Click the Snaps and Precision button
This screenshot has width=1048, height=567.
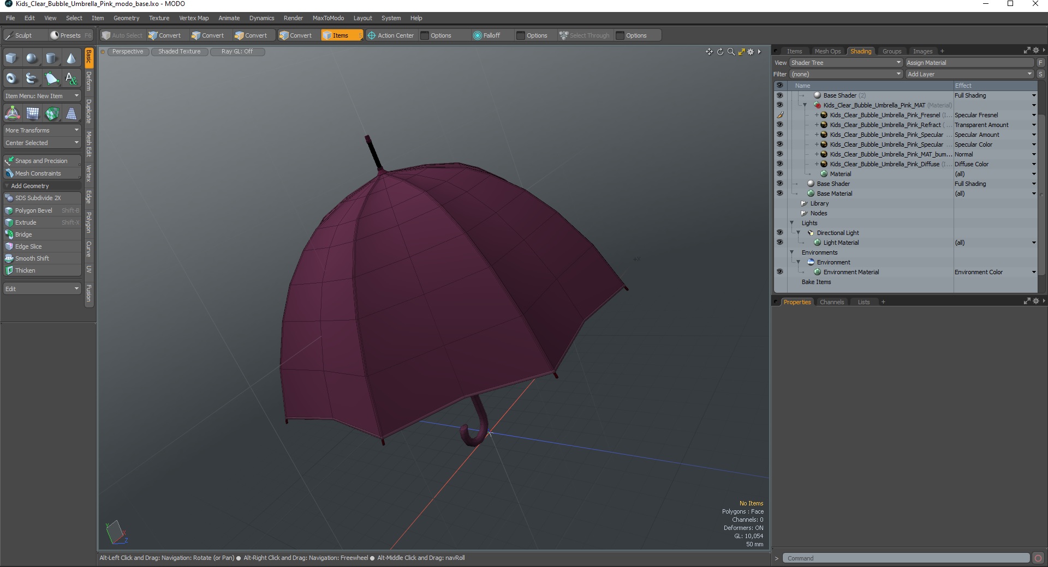[42, 161]
